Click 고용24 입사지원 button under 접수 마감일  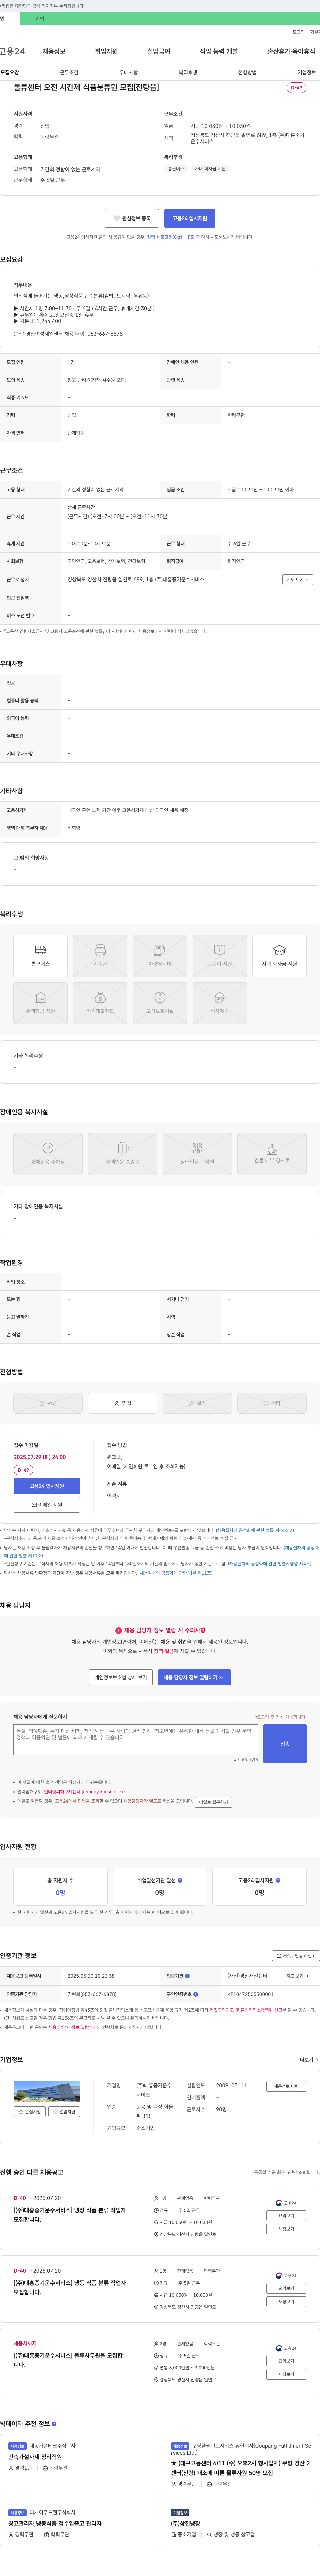47,1486
